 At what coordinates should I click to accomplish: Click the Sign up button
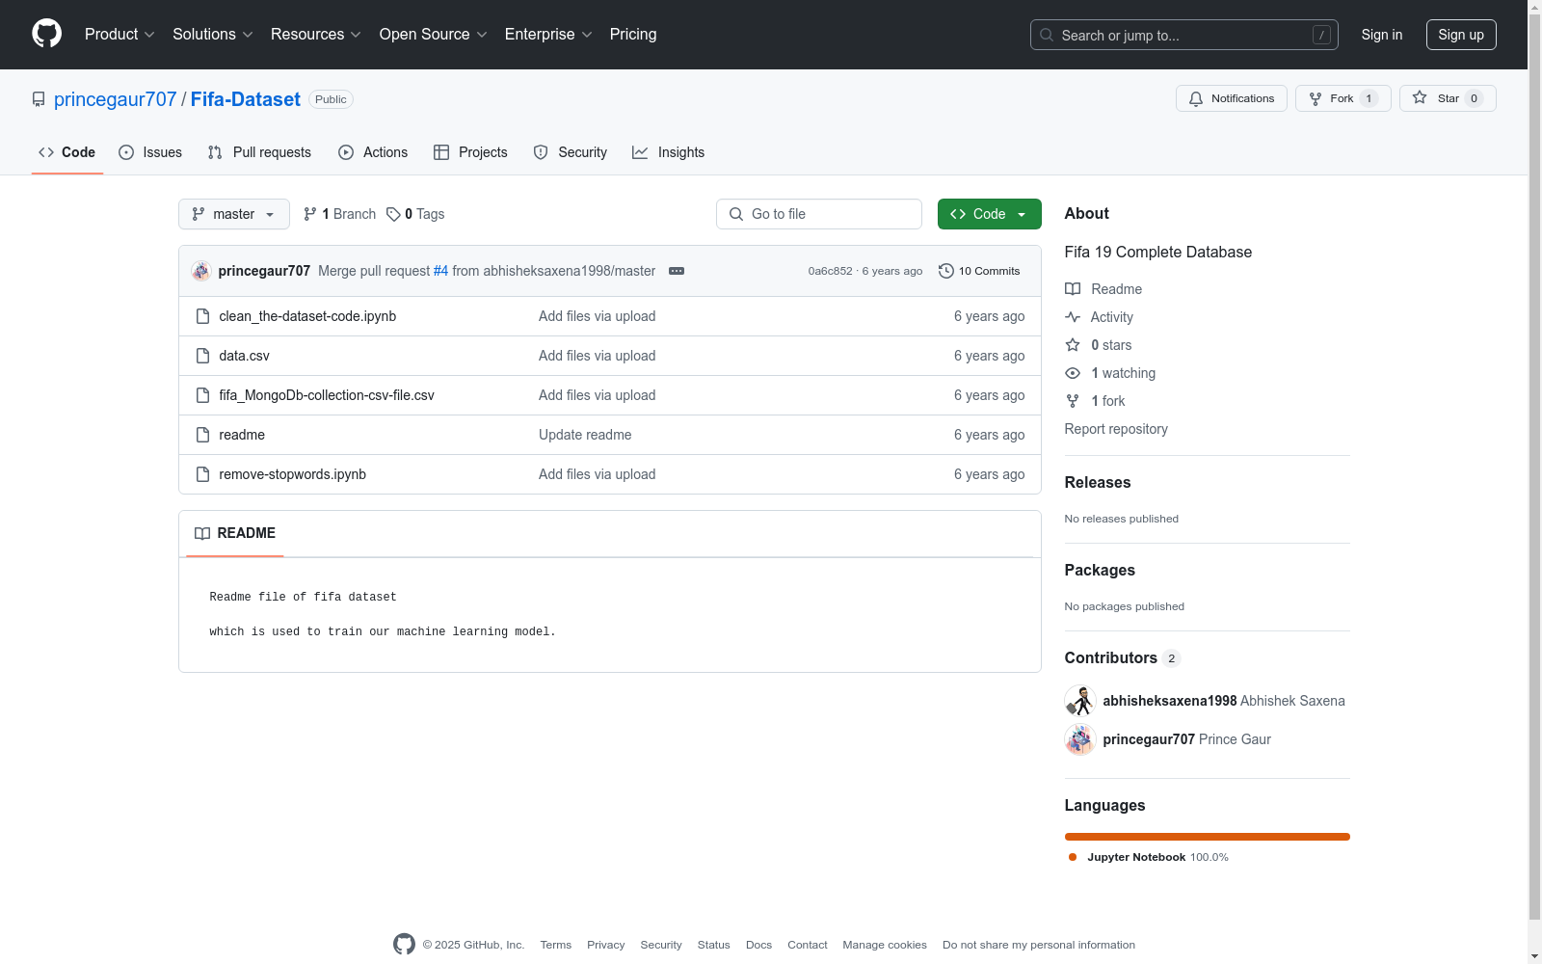tap(1461, 35)
